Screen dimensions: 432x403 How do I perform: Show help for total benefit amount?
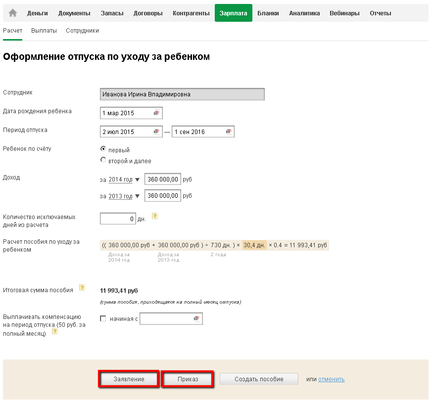point(82,287)
